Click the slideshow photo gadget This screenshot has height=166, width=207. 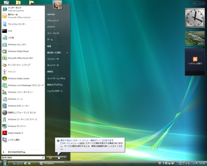[x=195, y=39]
